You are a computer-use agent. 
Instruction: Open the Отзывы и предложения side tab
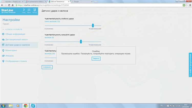[x=190, y=65]
